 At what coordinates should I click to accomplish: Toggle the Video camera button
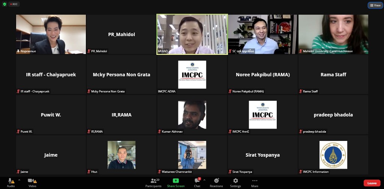[x=32, y=182]
